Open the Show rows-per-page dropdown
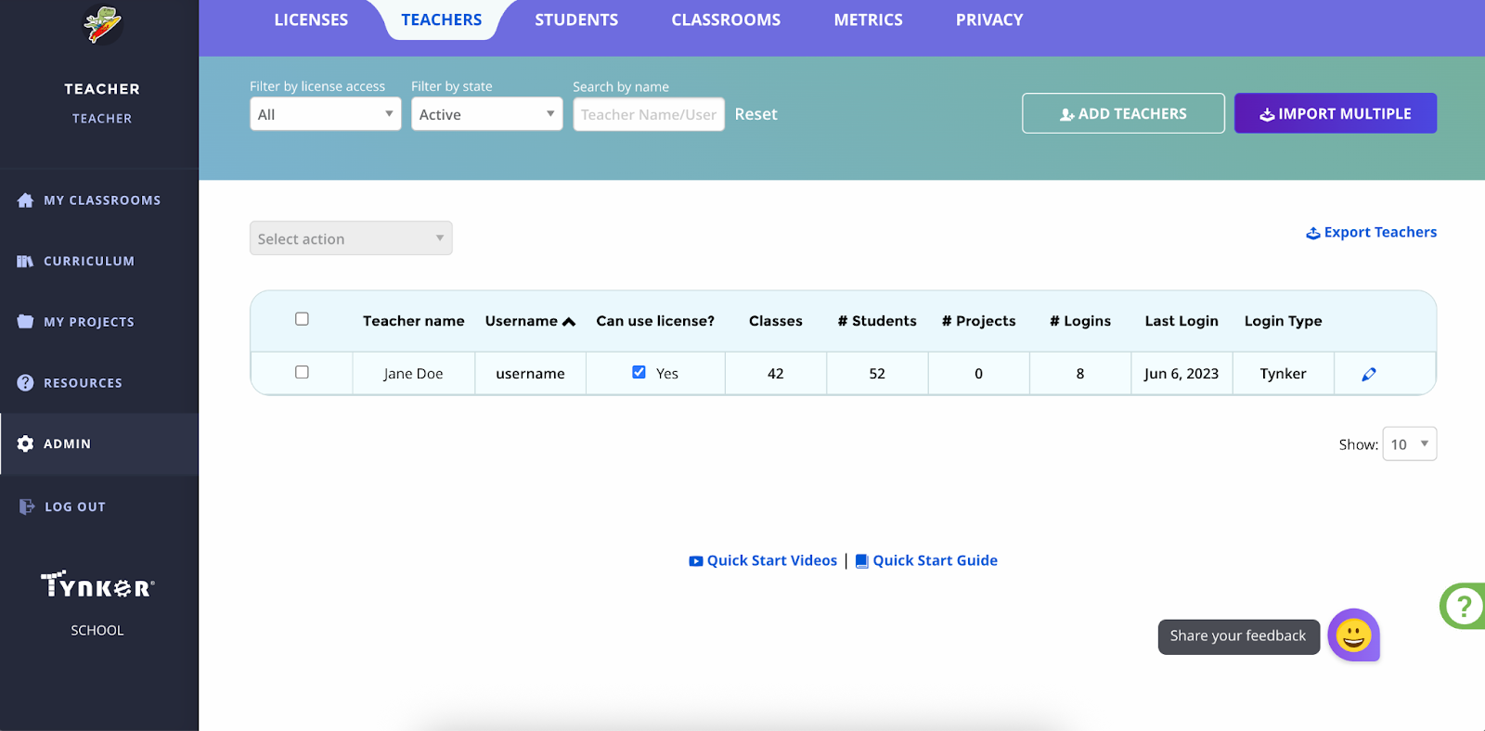 [1409, 444]
